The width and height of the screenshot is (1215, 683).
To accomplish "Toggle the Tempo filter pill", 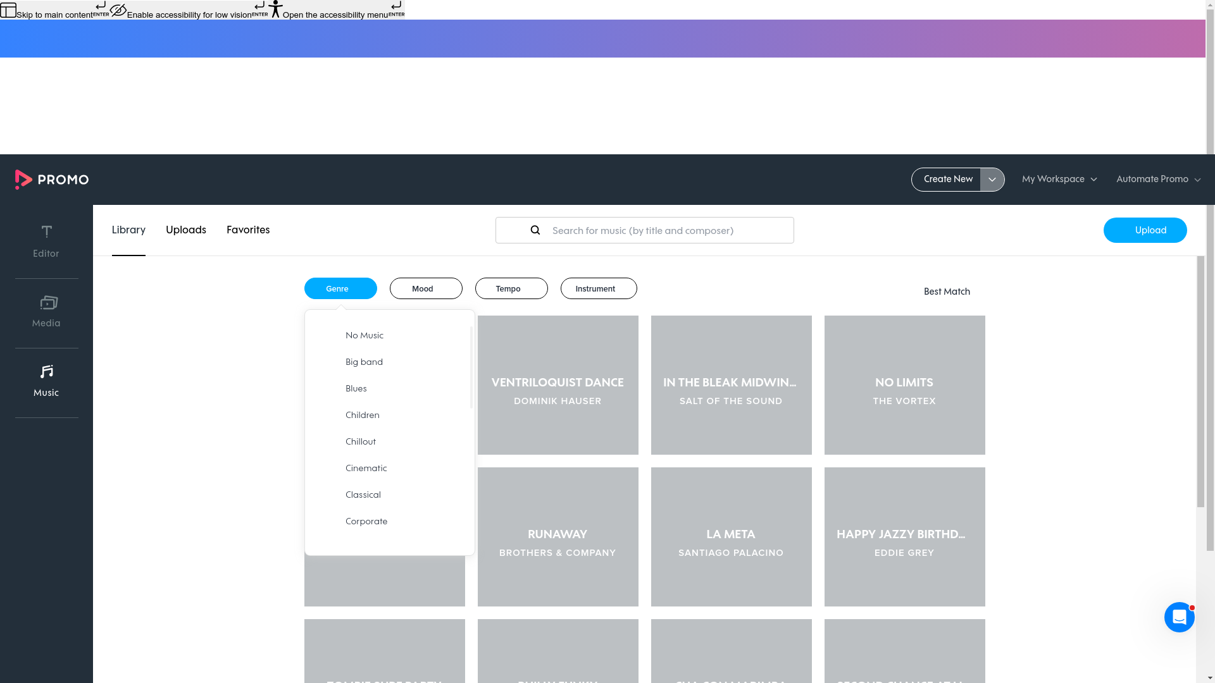I will (x=511, y=288).
